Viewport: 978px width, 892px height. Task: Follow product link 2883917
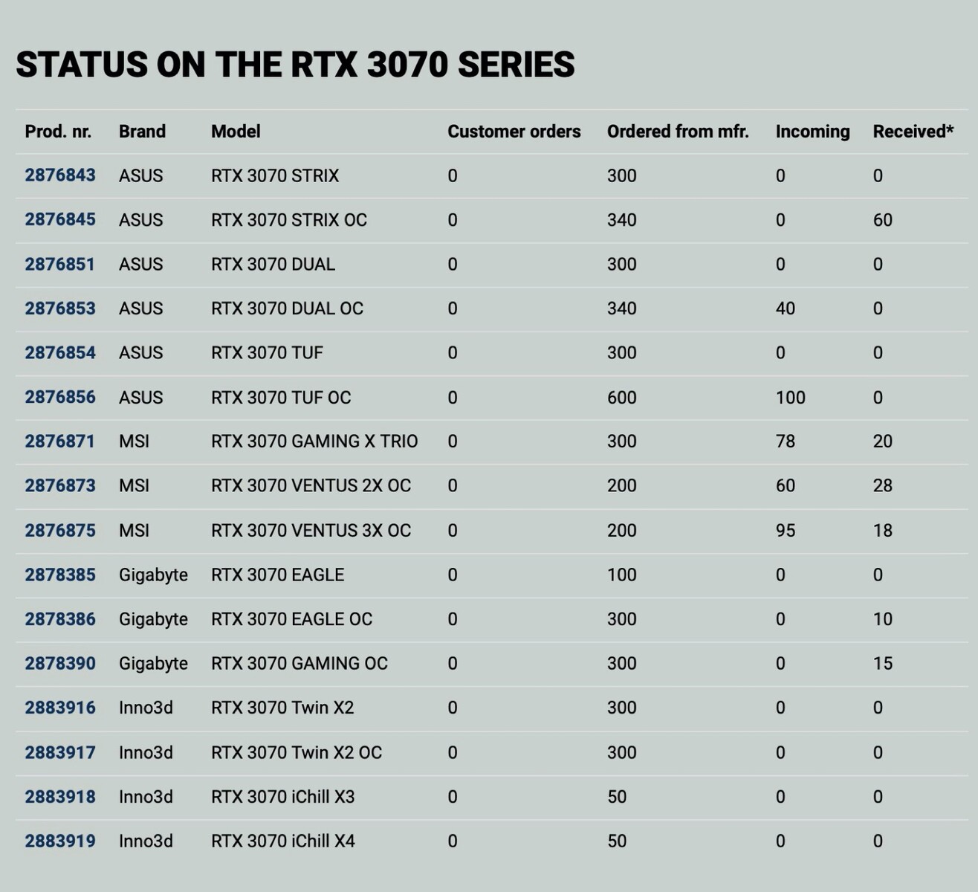pyautogui.click(x=60, y=752)
